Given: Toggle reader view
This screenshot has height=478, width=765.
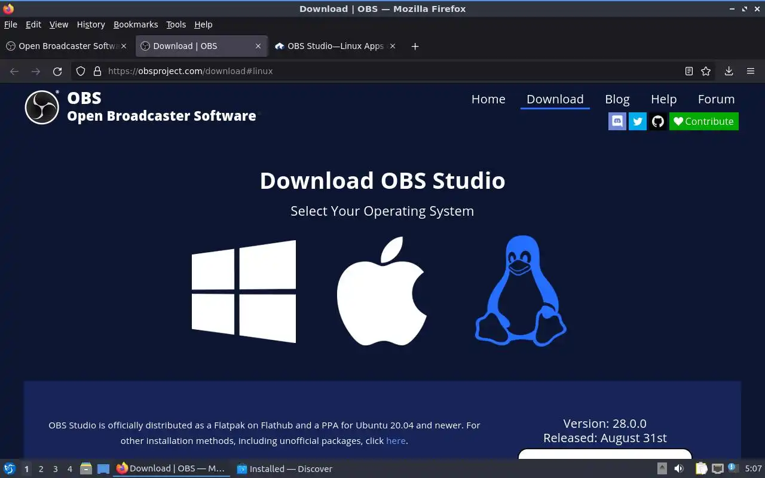Looking at the screenshot, I should click(689, 71).
